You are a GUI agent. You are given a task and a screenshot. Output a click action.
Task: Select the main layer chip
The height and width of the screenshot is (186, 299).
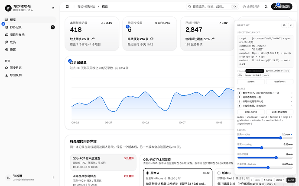266,76
